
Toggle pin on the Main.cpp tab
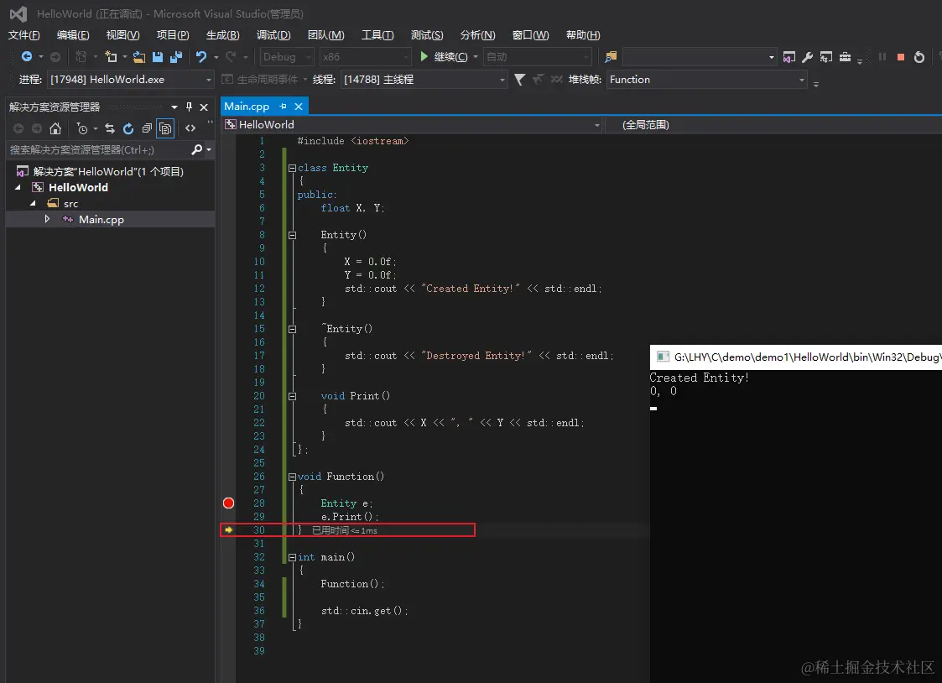283,107
